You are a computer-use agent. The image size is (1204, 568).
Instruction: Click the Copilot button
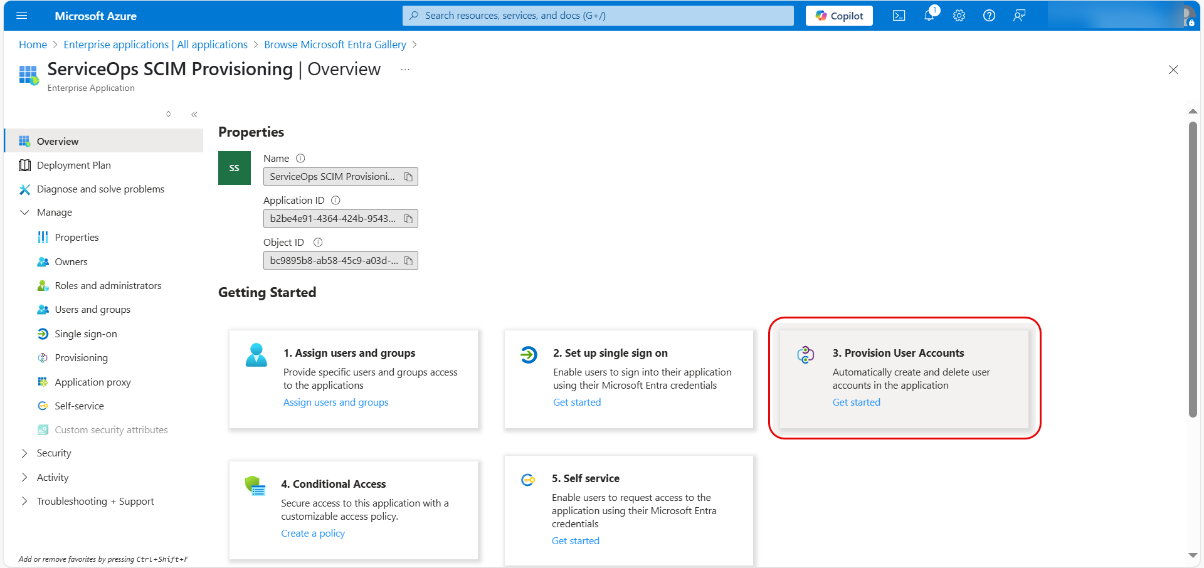(838, 16)
